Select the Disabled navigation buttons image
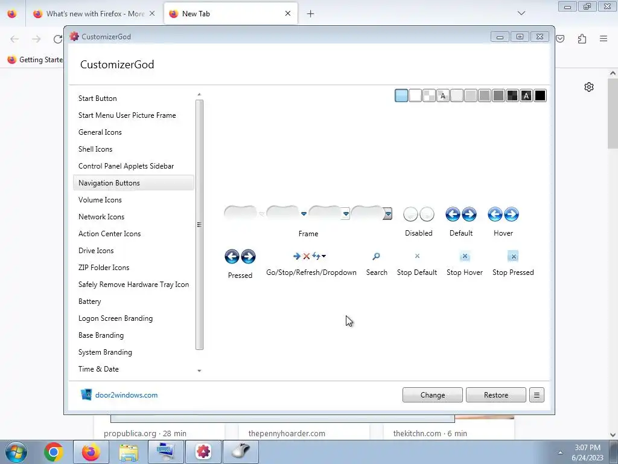 pyautogui.click(x=419, y=214)
